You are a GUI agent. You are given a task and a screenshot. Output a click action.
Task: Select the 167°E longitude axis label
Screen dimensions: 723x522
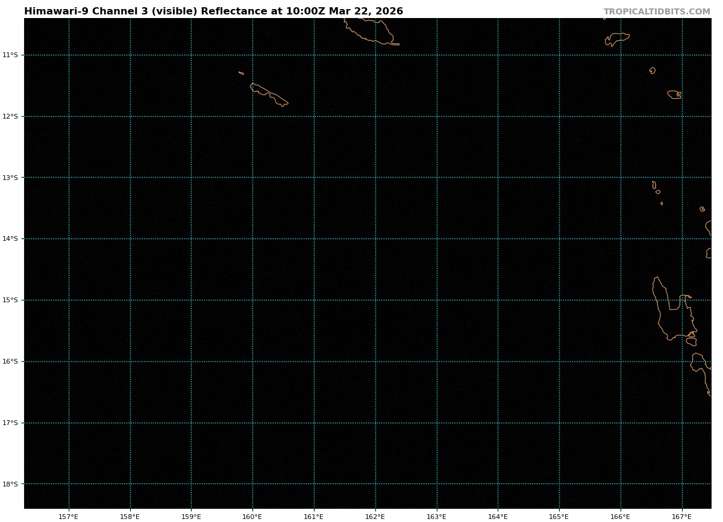coord(682,516)
